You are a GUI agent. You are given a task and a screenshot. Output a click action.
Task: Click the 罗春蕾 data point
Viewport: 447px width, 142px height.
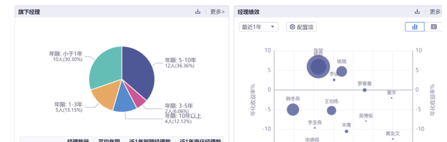point(365,90)
